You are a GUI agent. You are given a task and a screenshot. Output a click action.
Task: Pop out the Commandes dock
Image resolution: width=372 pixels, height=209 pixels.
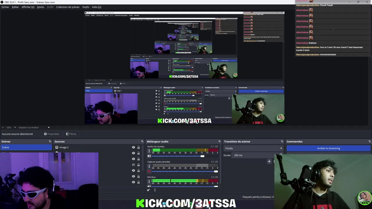tap(370, 142)
